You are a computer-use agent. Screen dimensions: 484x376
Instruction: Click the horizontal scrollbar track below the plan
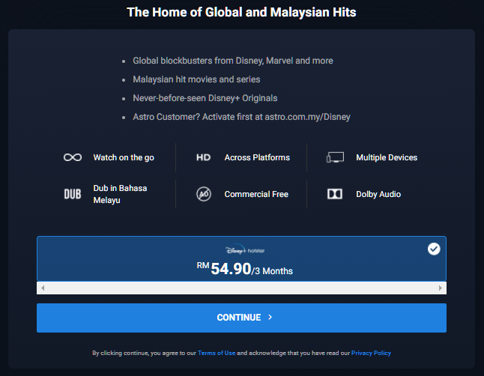(x=241, y=288)
